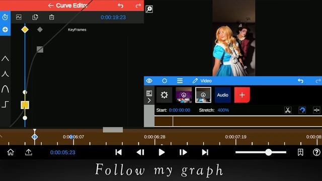Redo in the blue Video bar

click(318, 81)
